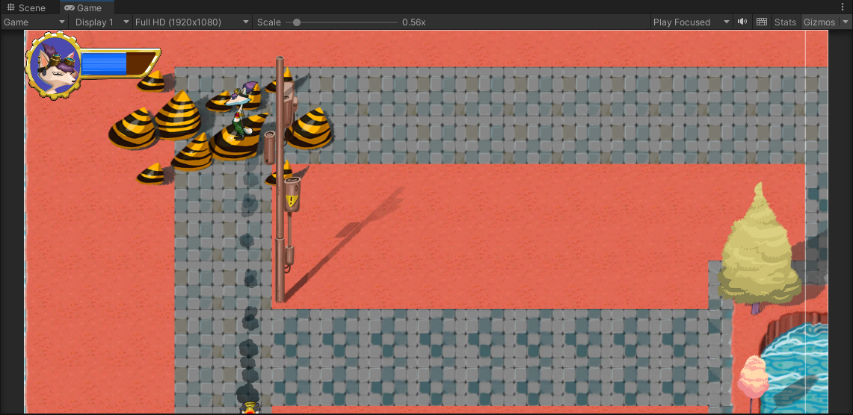Open the Play Focused dropdown
The height and width of the screenshot is (415, 853).
point(691,22)
